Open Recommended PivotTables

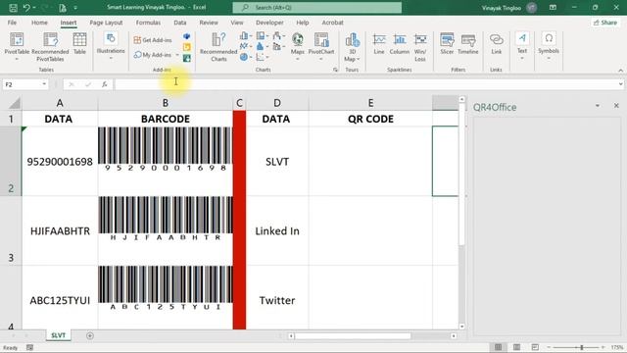click(50, 47)
